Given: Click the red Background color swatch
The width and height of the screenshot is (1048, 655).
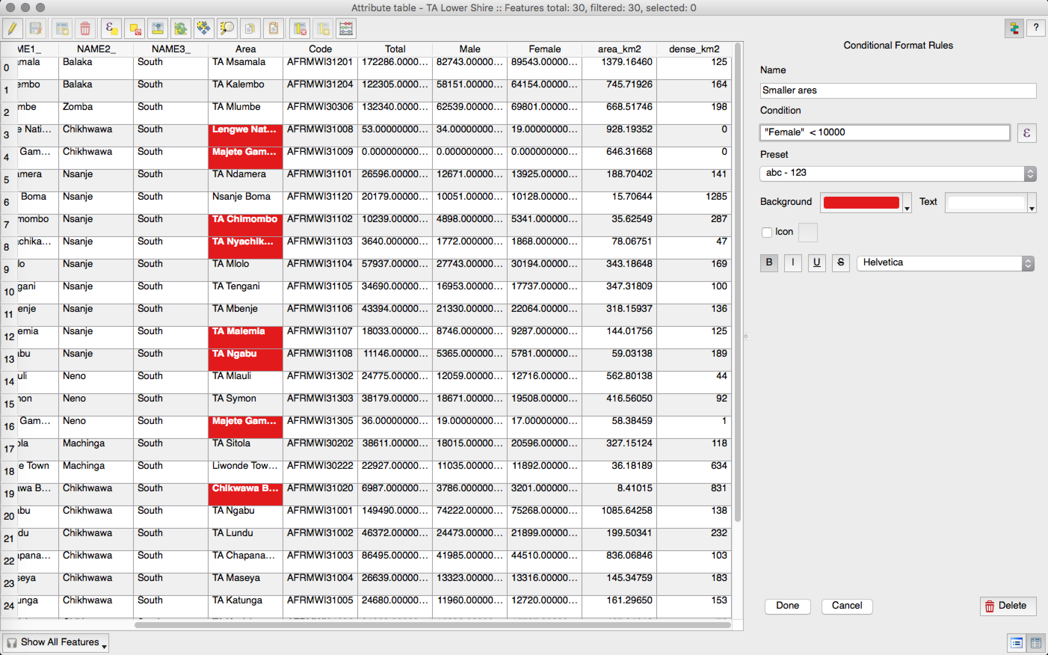Looking at the screenshot, I should tap(860, 202).
